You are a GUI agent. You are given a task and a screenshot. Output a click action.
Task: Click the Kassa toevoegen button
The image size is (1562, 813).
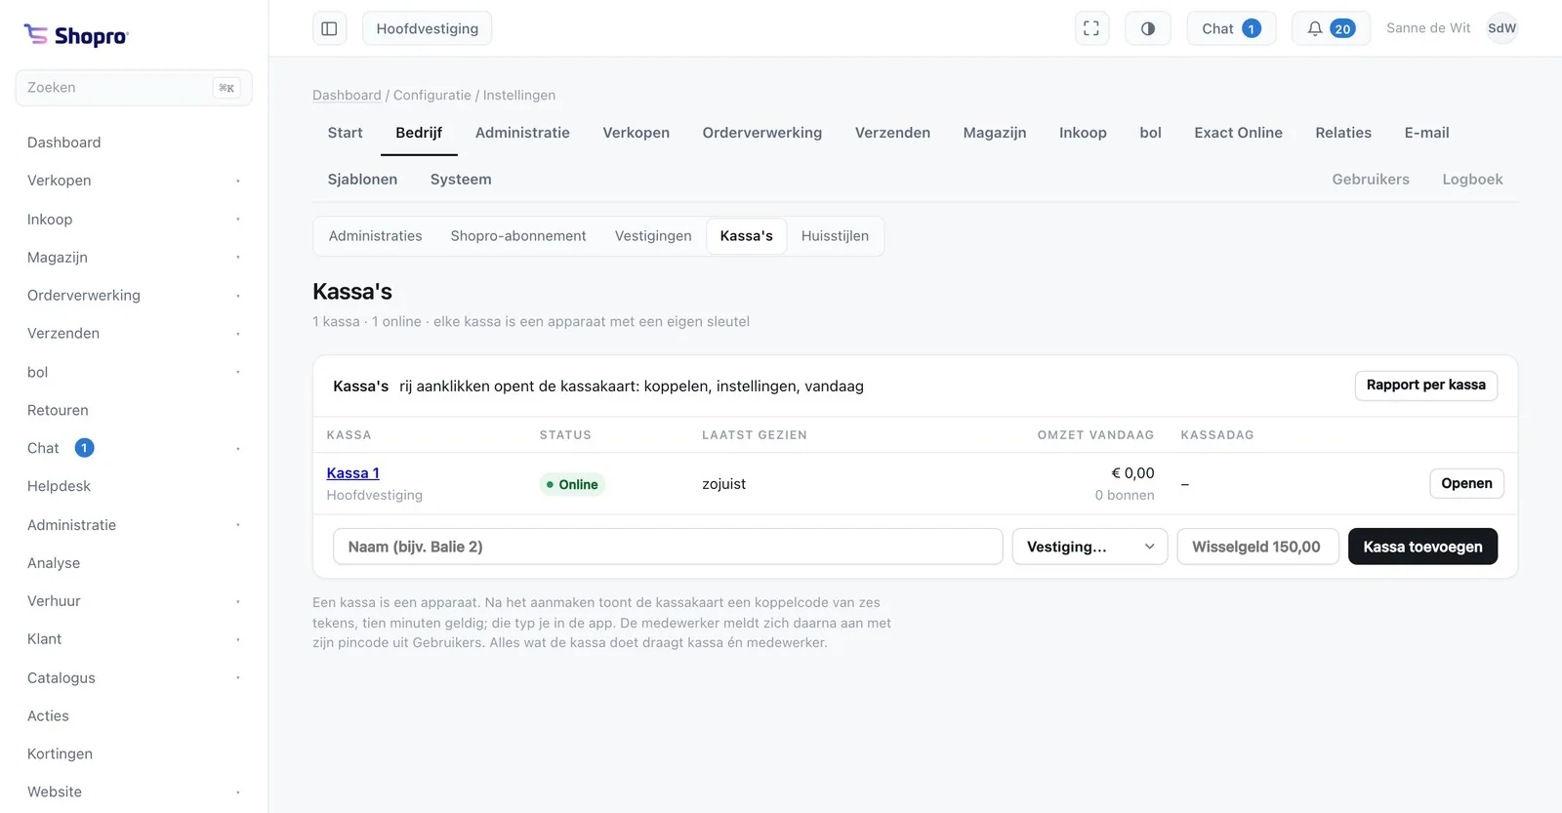point(1422,547)
